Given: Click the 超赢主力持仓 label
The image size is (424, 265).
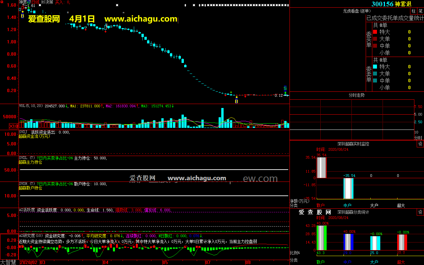Looking at the screenshot, I should click(30, 162).
